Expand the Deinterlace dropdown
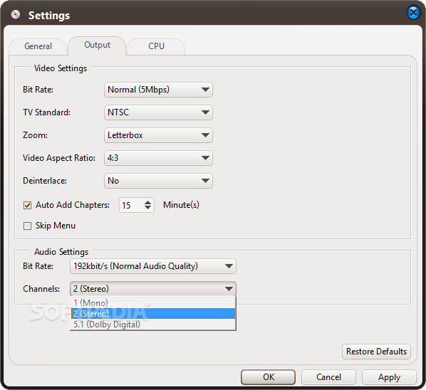Viewport: 426px width, 390px height. coord(158,181)
